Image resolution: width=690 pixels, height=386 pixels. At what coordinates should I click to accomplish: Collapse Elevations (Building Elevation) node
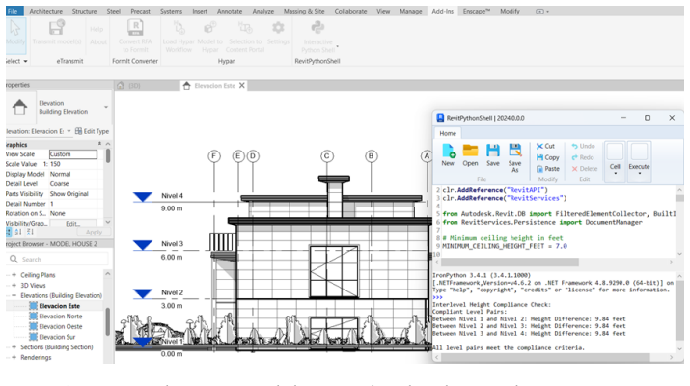[14, 295]
